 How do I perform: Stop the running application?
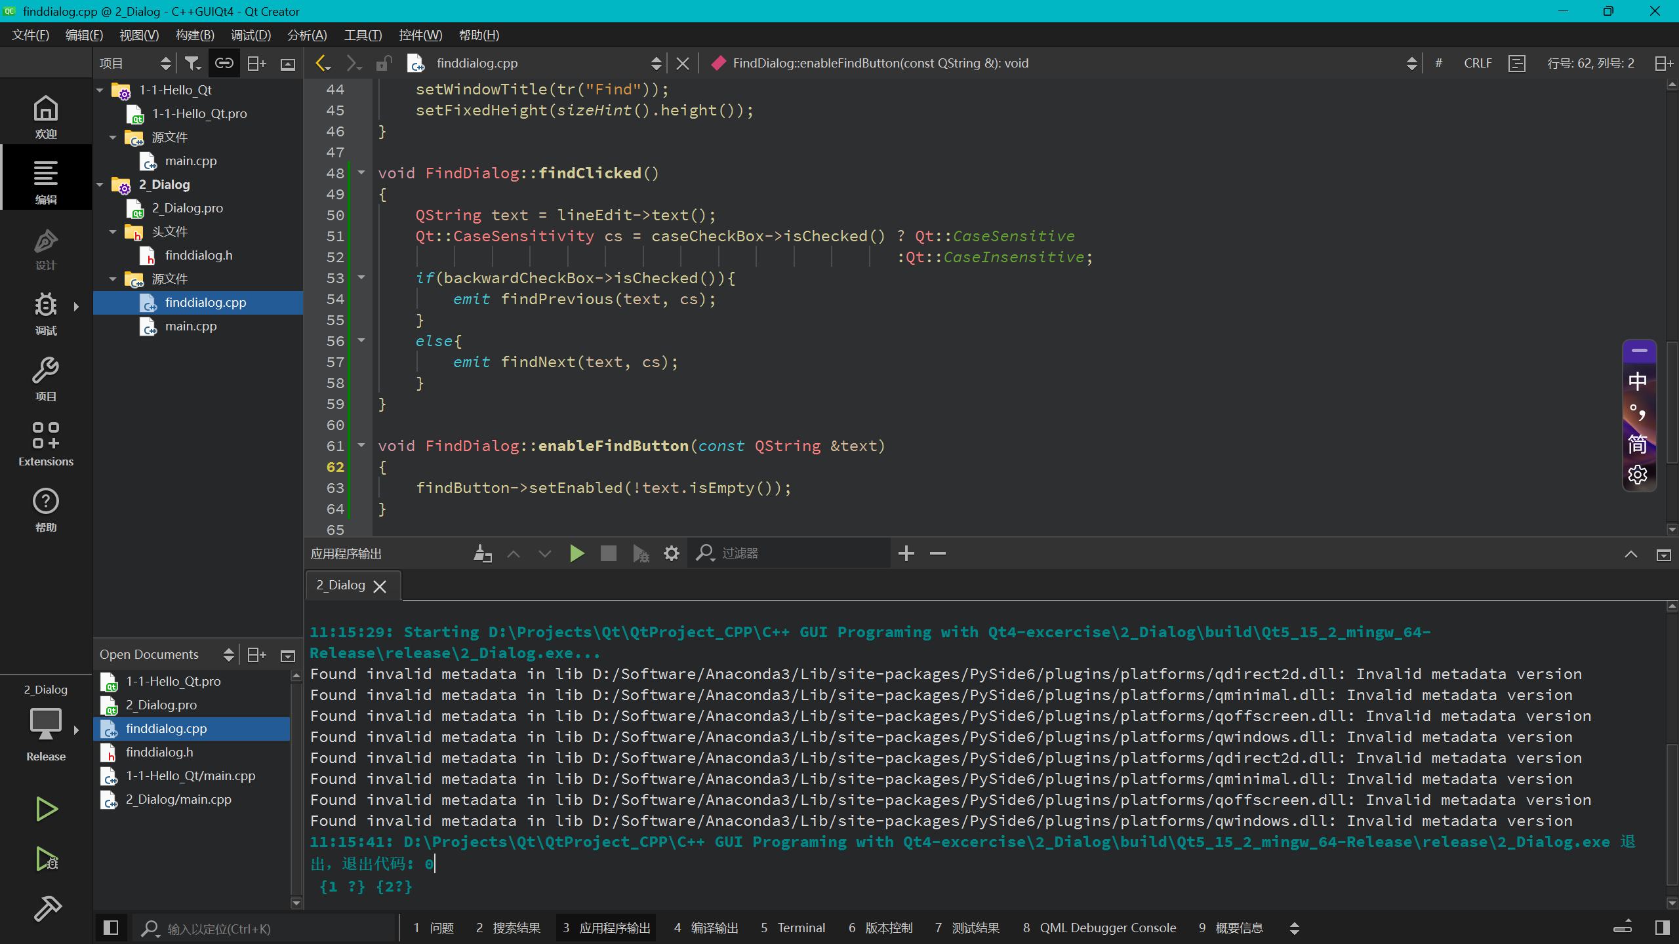pos(607,553)
